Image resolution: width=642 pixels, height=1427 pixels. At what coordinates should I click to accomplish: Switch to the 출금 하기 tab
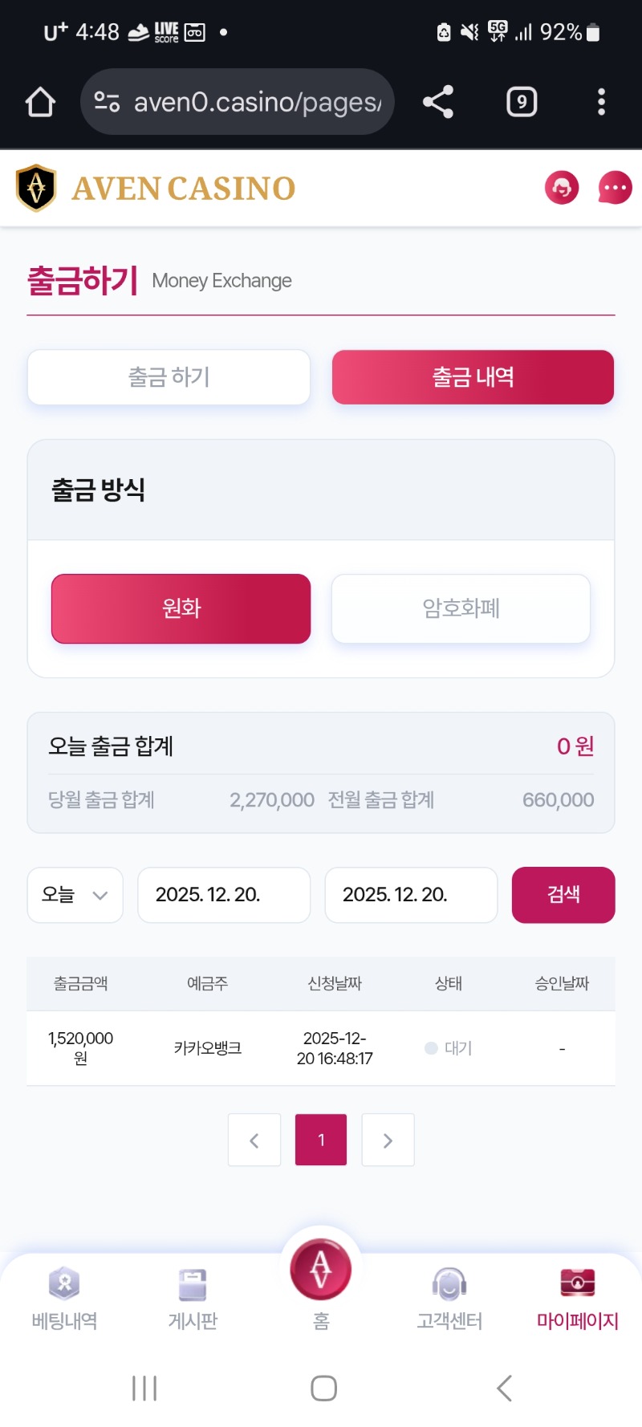(169, 377)
